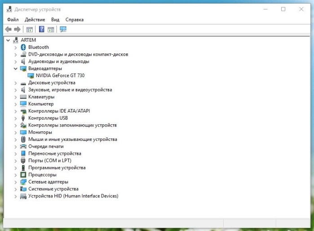Select Контроллеры USB label
Image resolution: width=314 pixels, height=231 pixels.
(48, 118)
